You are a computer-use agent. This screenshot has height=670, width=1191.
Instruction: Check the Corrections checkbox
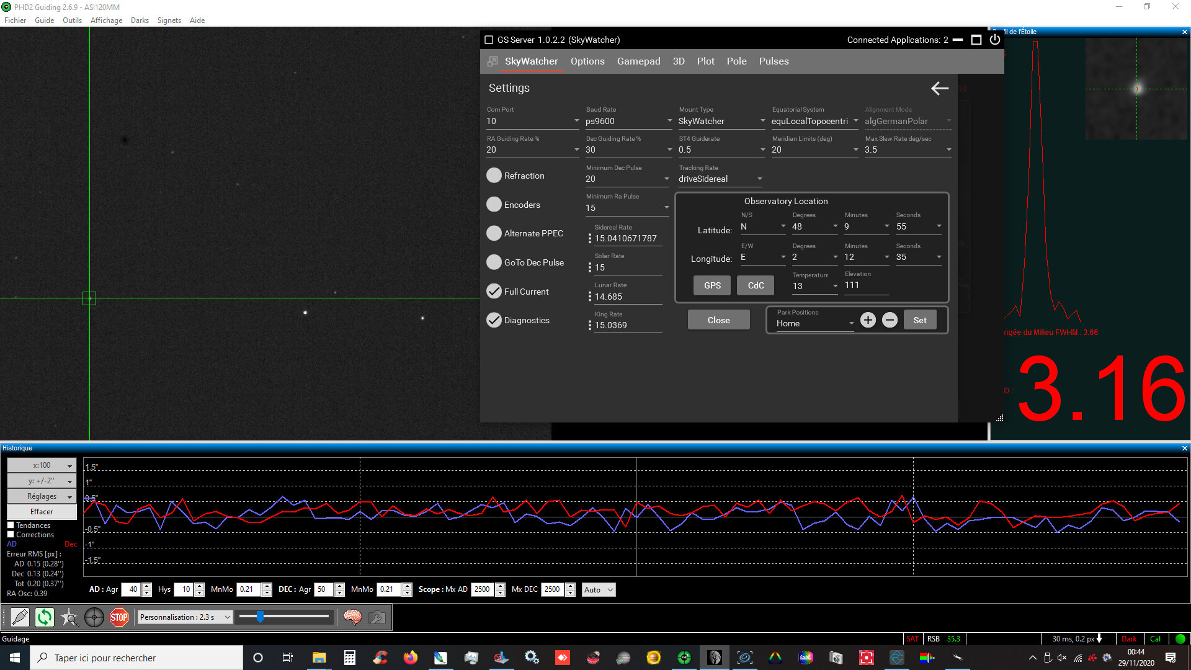(x=11, y=535)
